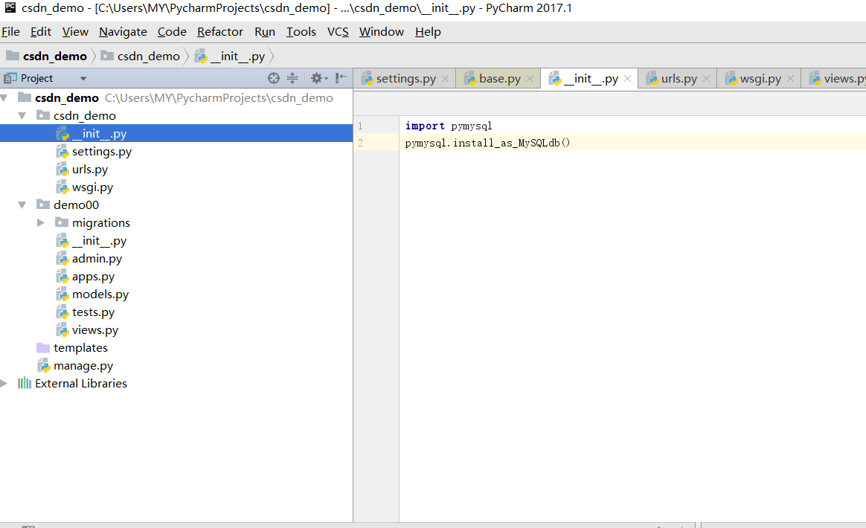Click the scroll from source target icon
Image resolution: width=866 pixels, height=528 pixels.
tap(273, 78)
